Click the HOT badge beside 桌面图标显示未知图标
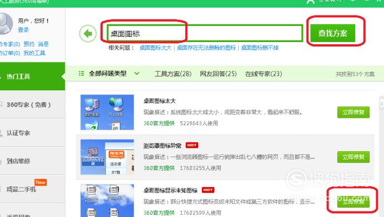 (208, 190)
